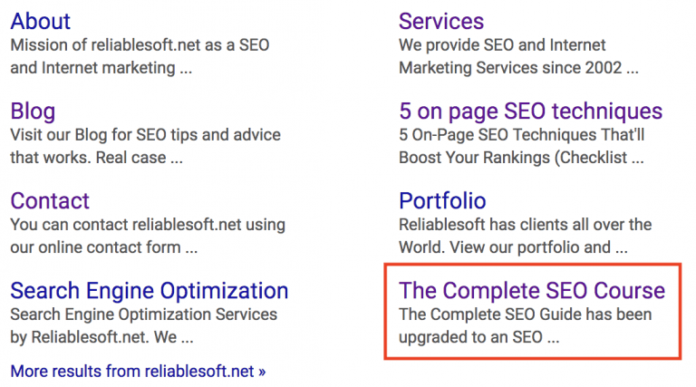Click More results from reliablesoft.net
The width and height of the screenshot is (696, 387).
pyautogui.click(x=132, y=371)
